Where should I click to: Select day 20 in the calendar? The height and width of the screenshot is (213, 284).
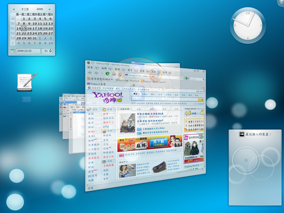click(x=51, y=28)
